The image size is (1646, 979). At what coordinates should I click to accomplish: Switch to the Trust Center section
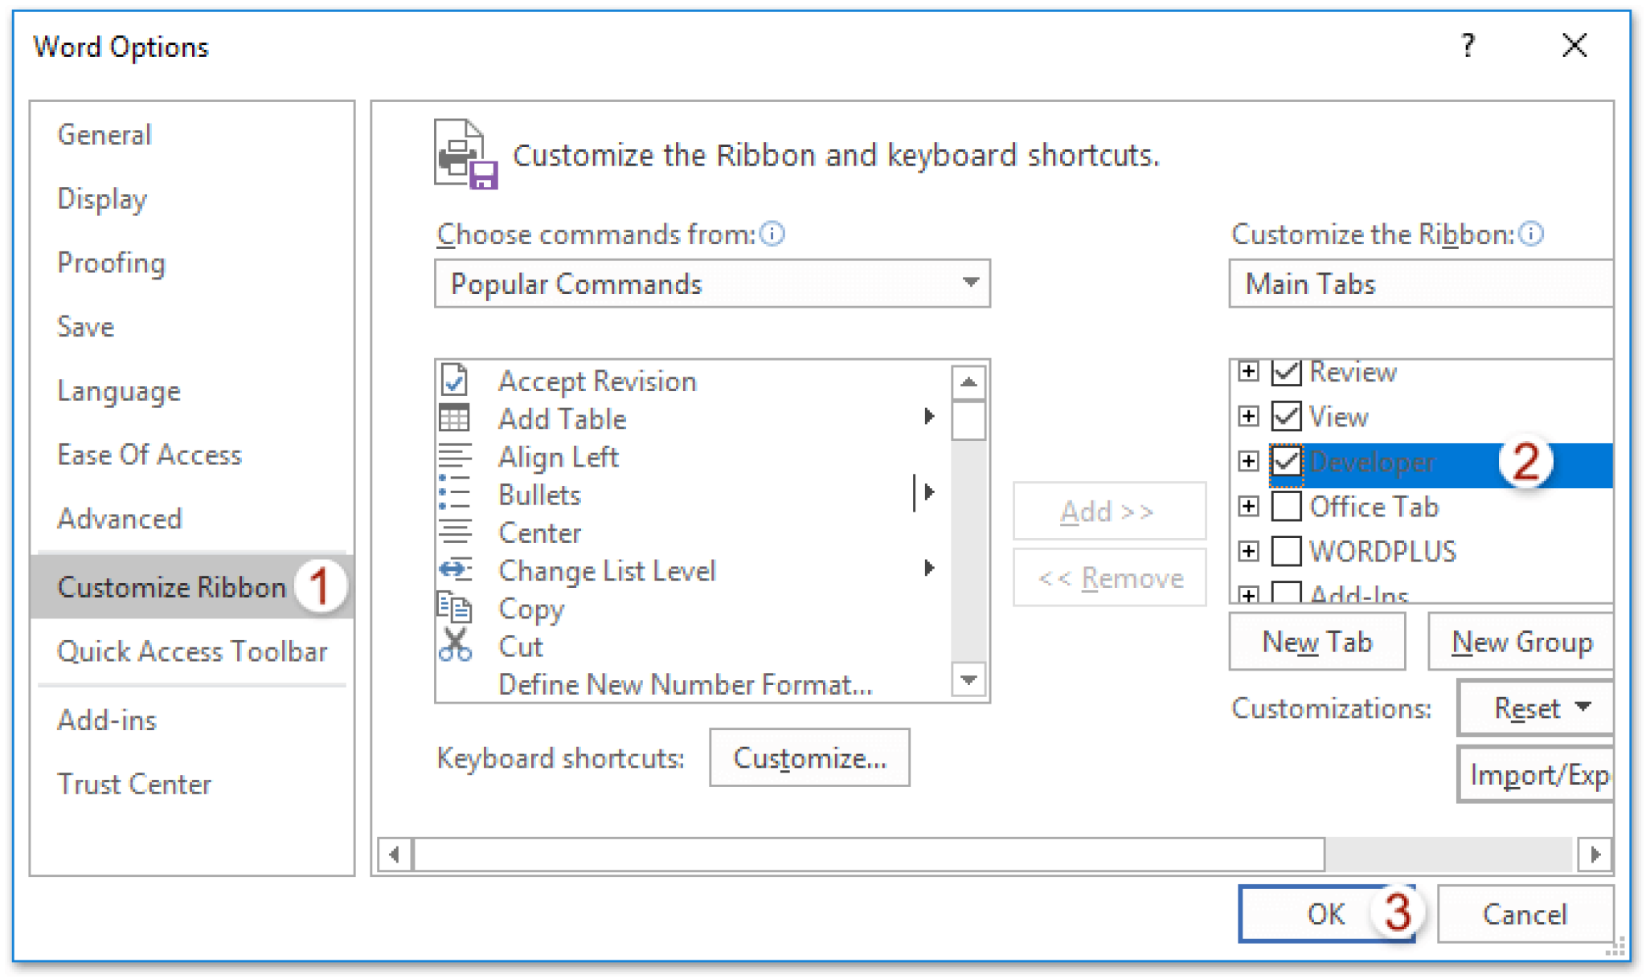[x=134, y=784]
